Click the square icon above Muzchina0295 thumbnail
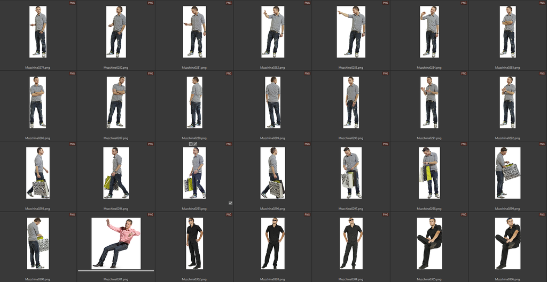This screenshot has height=282, width=547. 191,144
